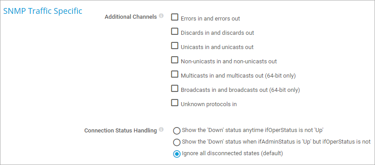Enable the Unknown protocols in checkbox
This screenshot has width=375, height=165.
tap(175, 103)
